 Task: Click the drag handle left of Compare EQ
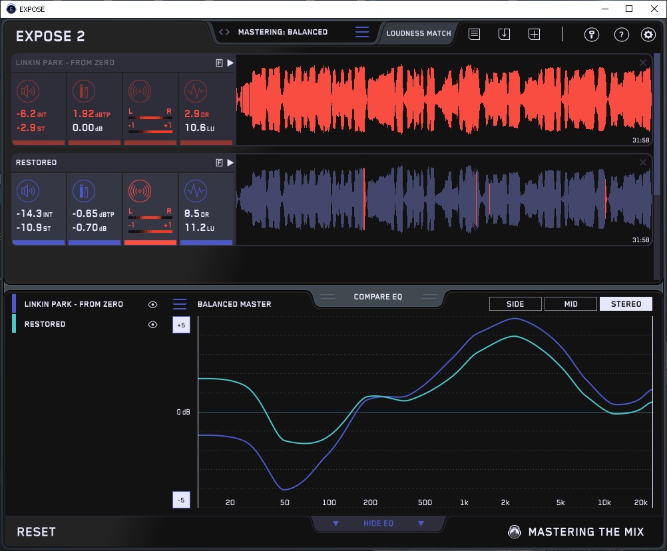(x=328, y=297)
